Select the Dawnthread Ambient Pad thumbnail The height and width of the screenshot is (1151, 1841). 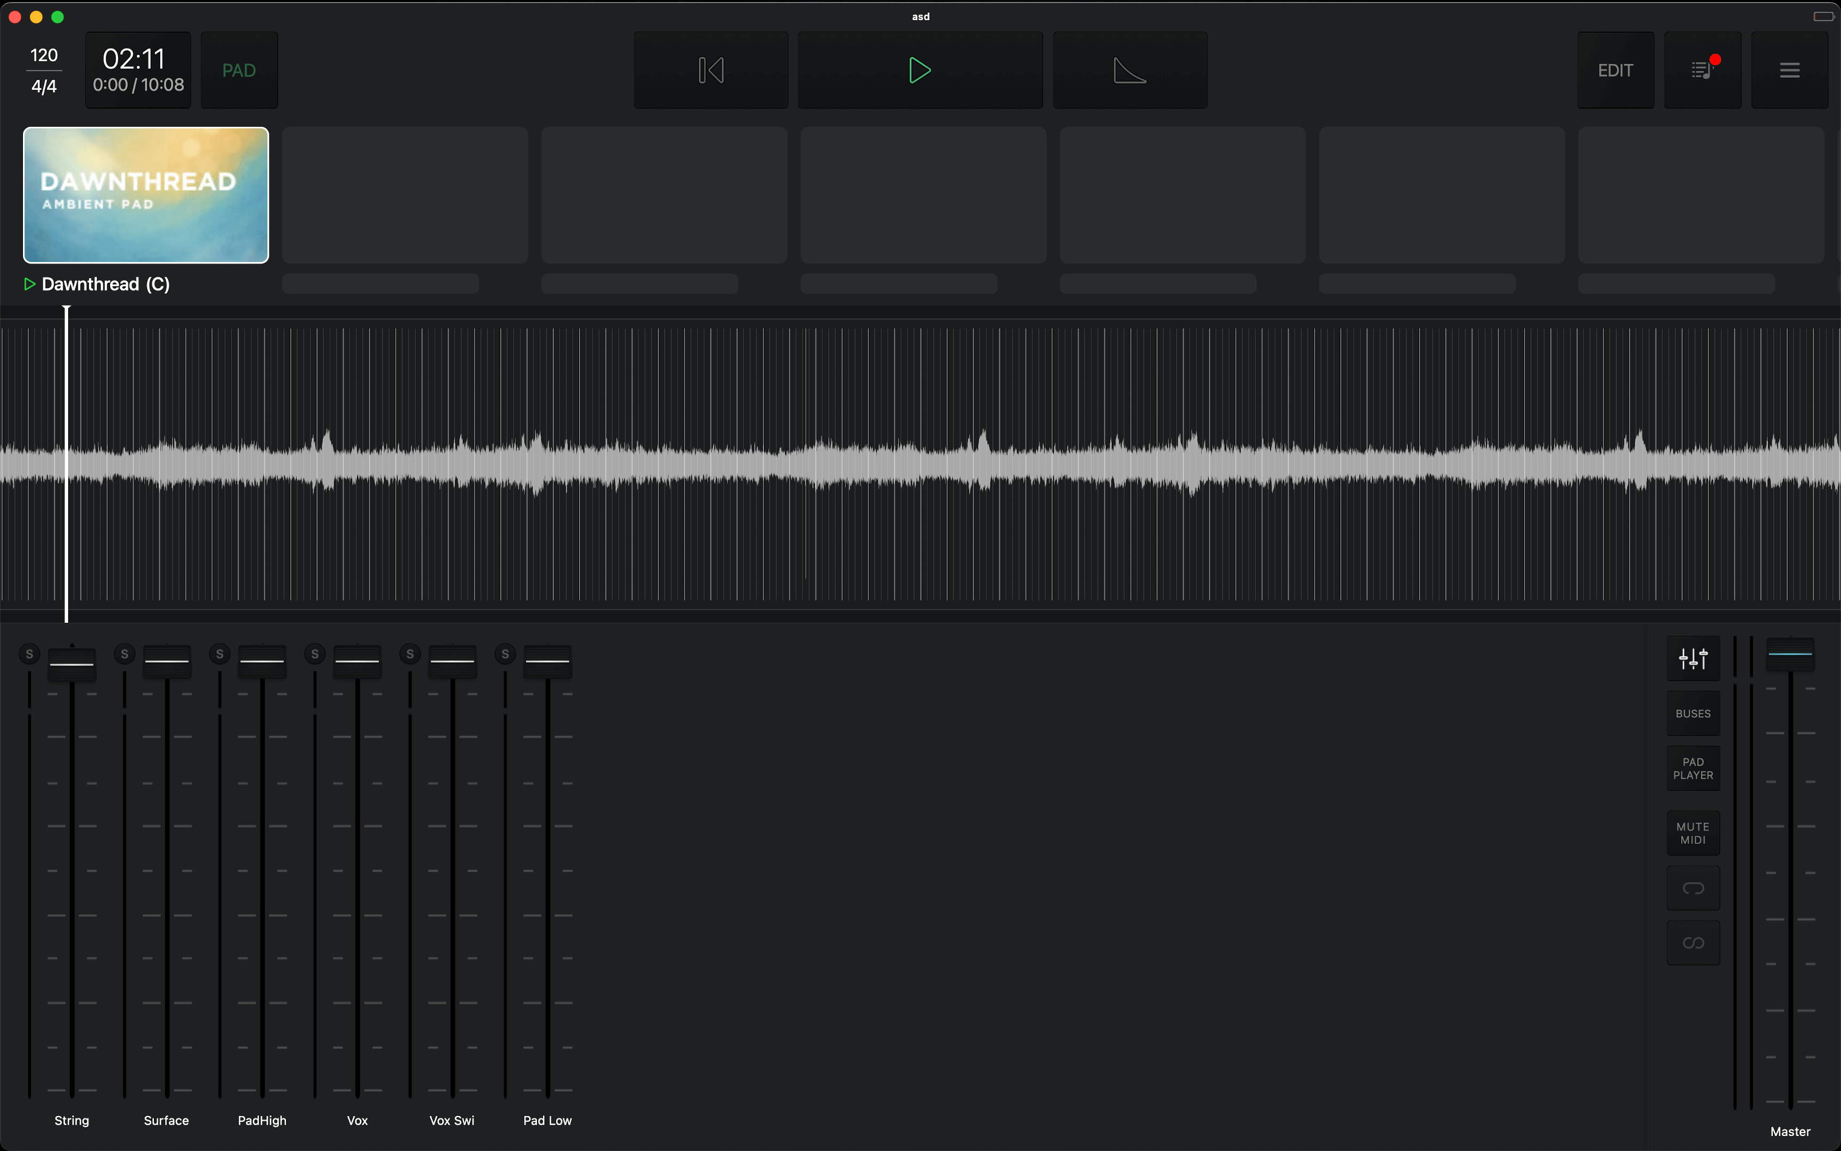pos(146,195)
